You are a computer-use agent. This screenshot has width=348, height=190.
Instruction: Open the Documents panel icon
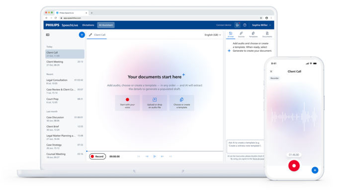coord(267,34)
